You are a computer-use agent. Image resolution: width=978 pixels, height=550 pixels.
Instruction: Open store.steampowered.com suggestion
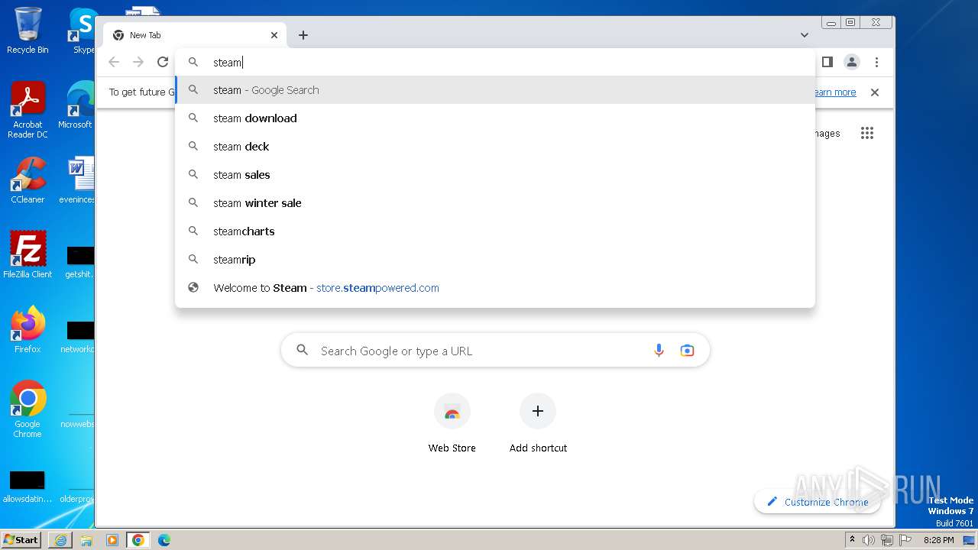tap(495, 288)
